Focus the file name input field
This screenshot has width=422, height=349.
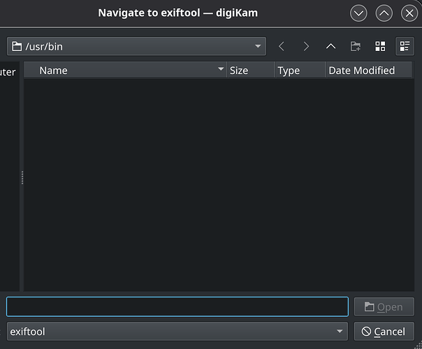tap(177, 307)
